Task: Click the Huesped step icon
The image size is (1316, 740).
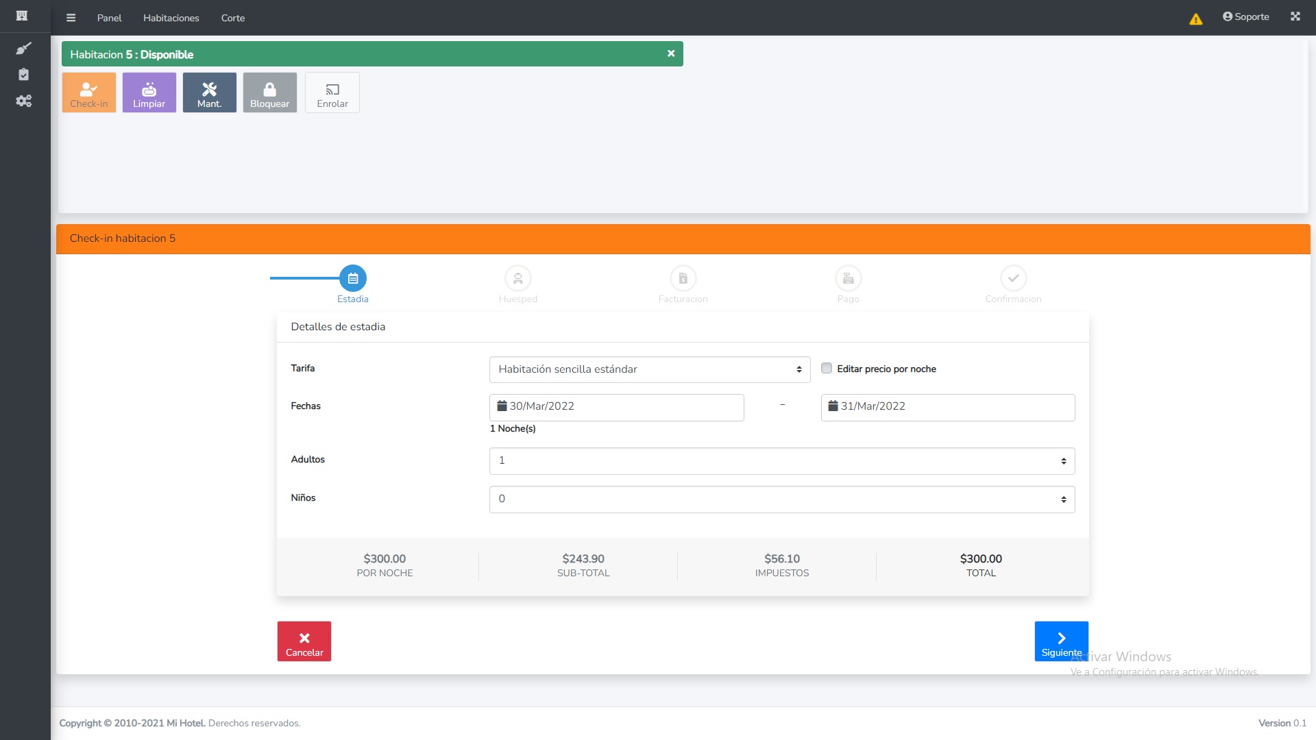Action: [x=518, y=278]
